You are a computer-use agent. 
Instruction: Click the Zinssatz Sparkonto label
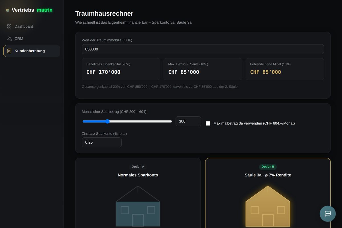point(104,133)
